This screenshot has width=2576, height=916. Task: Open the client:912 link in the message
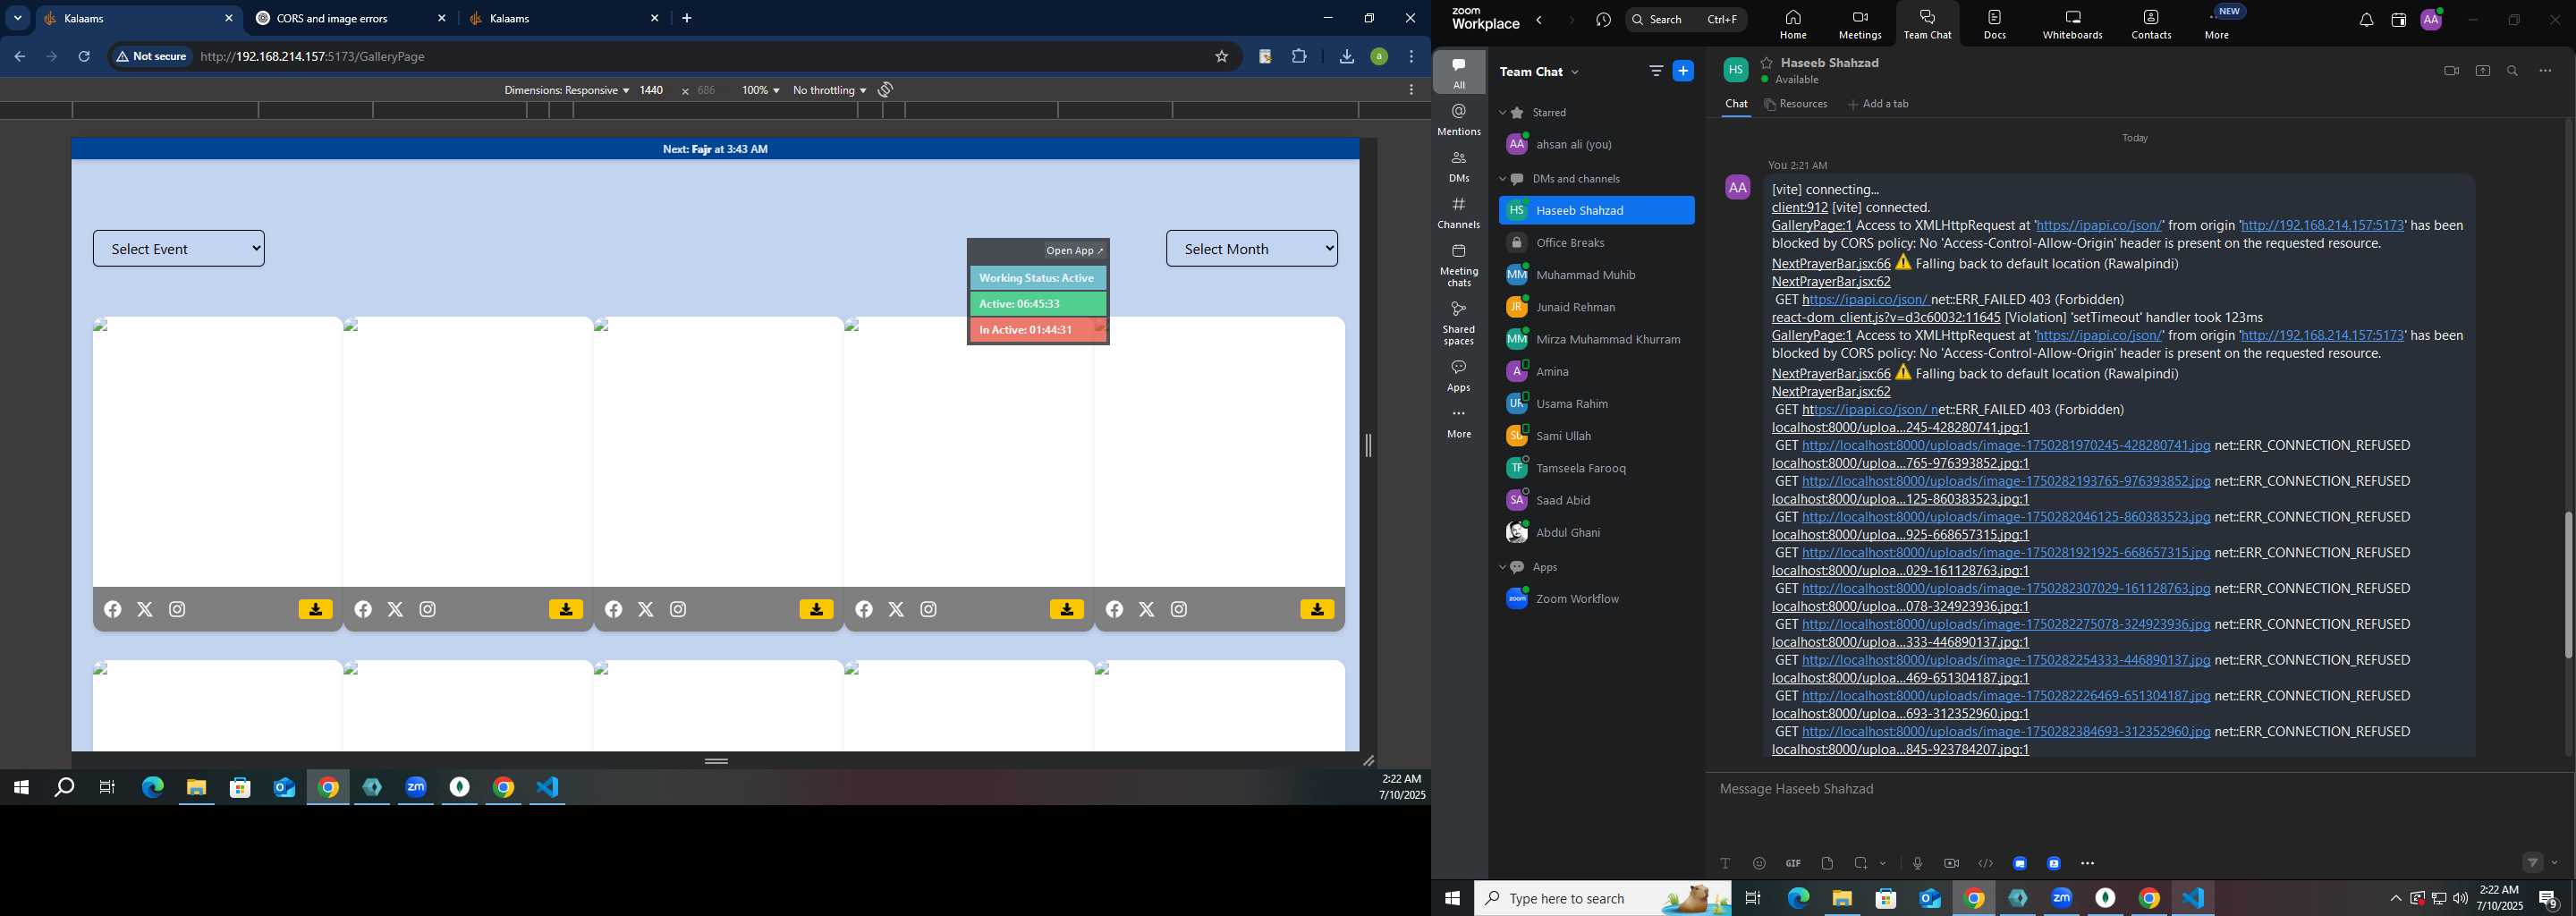(1800, 208)
